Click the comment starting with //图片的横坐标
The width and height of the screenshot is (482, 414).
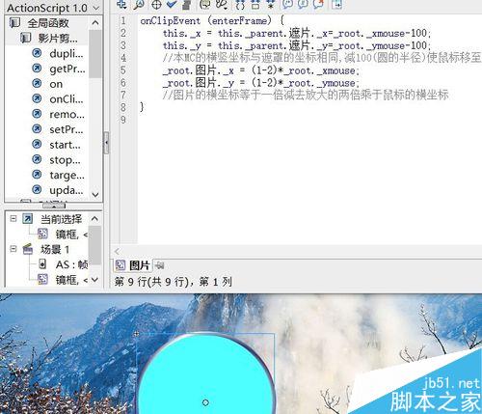pyautogui.click(x=306, y=96)
